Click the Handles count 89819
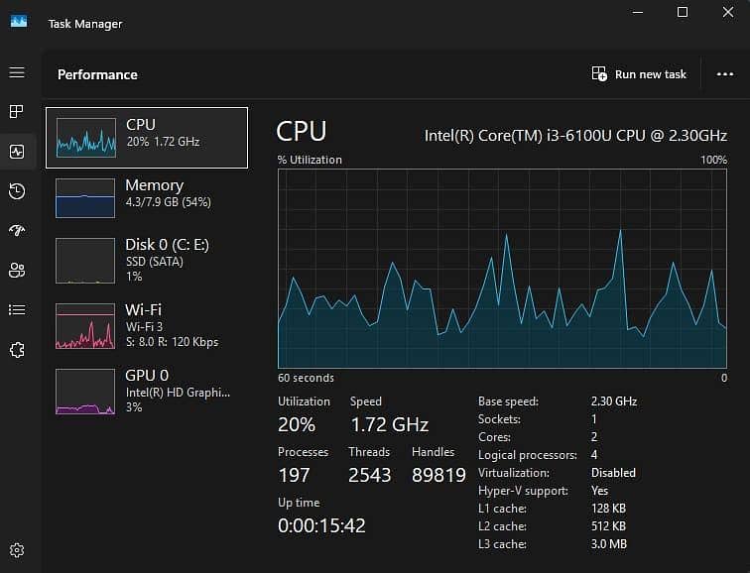Screen dimensions: 750x573 coord(438,475)
